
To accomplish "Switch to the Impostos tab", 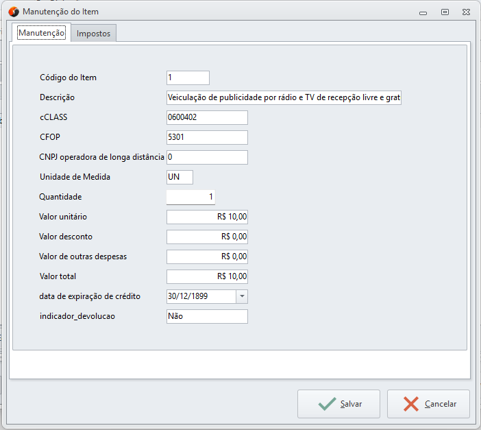I will [x=94, y=33].
